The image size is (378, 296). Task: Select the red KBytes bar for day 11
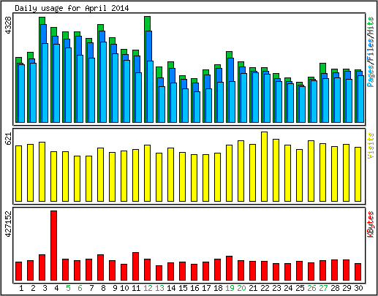pos(135,266)
